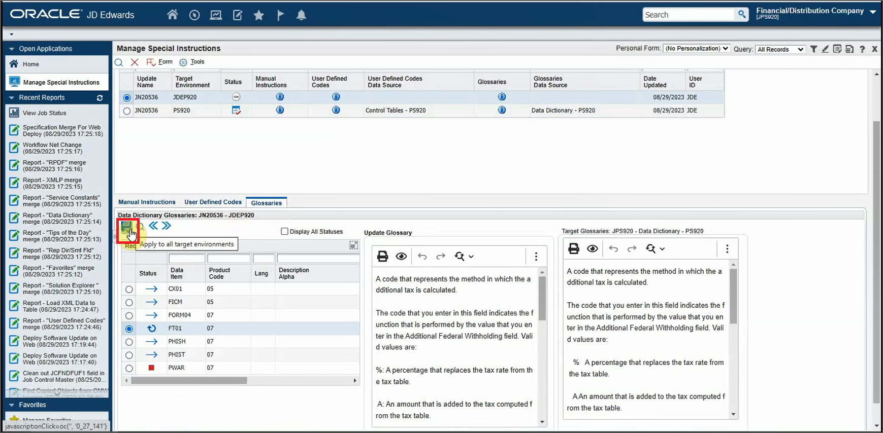This screenshot has width=883, height=433.
Task: Click the search magnifier button
Action: [x=742, y=15]
